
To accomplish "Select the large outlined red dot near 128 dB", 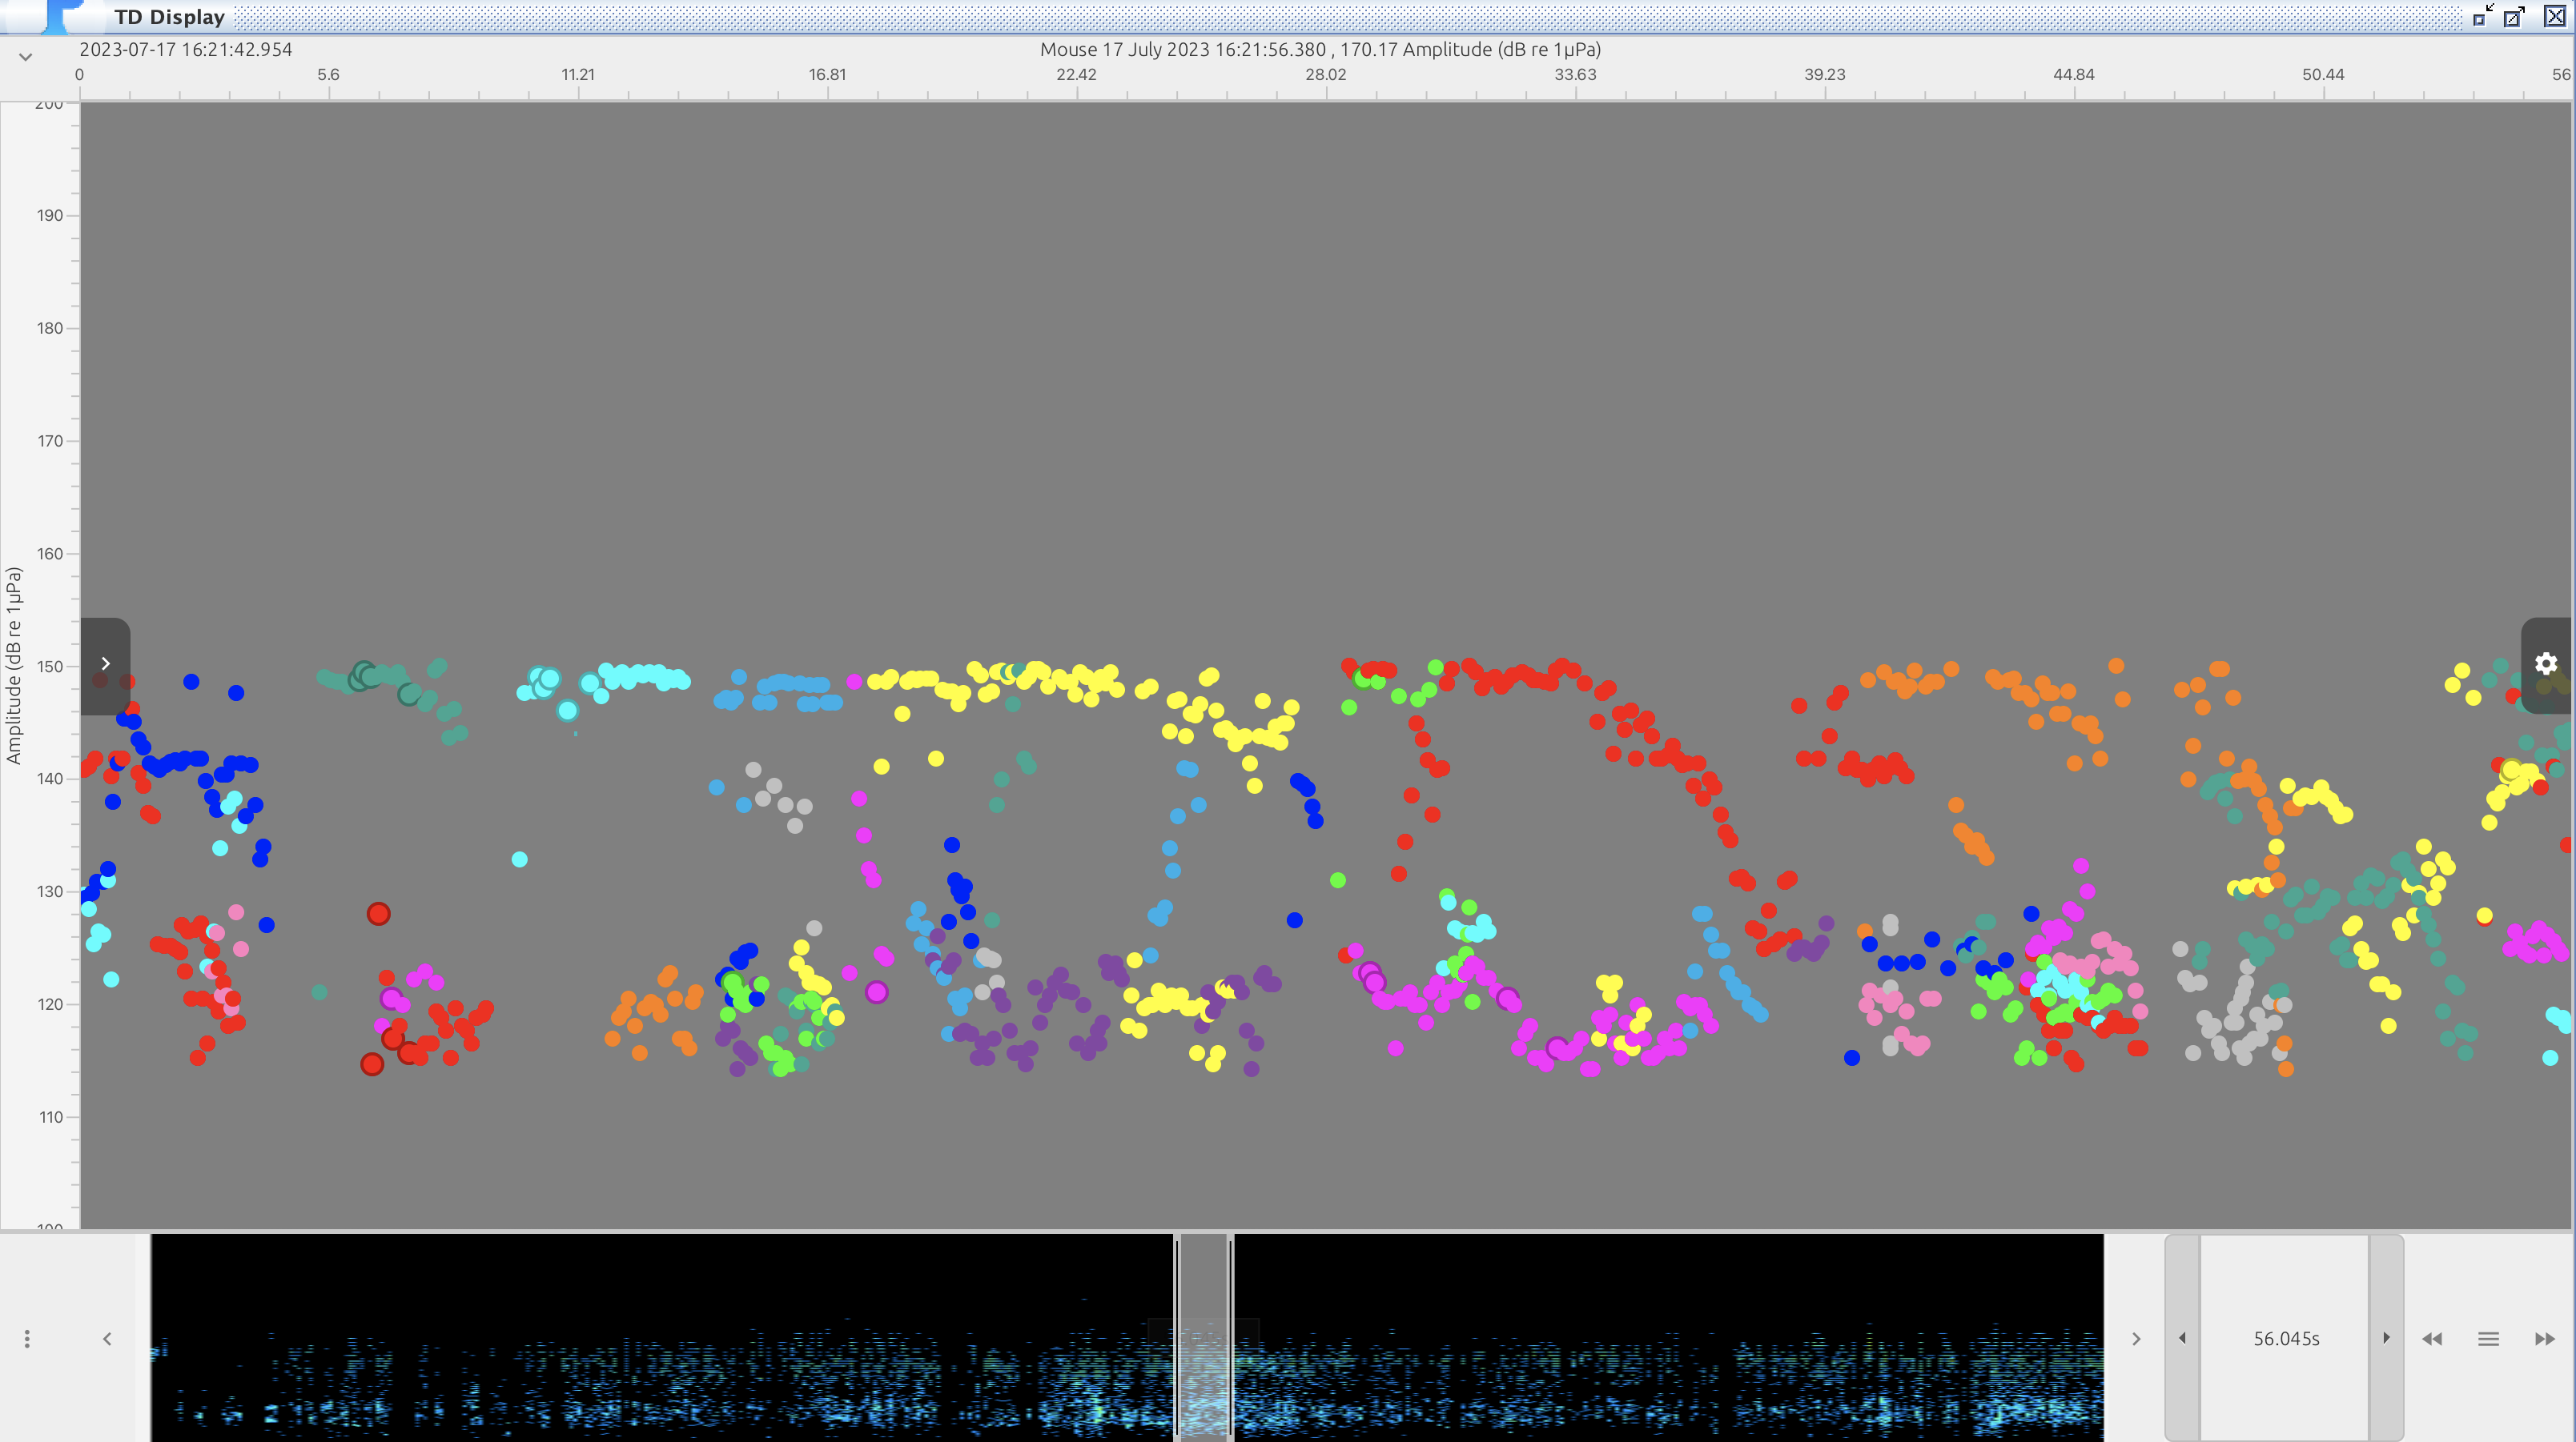I will click(x=378, y=913).
